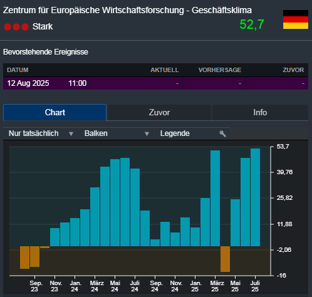
Task: Click the Jan. 25 axis label
Action: pyautogui.click(x=195, y=286)
